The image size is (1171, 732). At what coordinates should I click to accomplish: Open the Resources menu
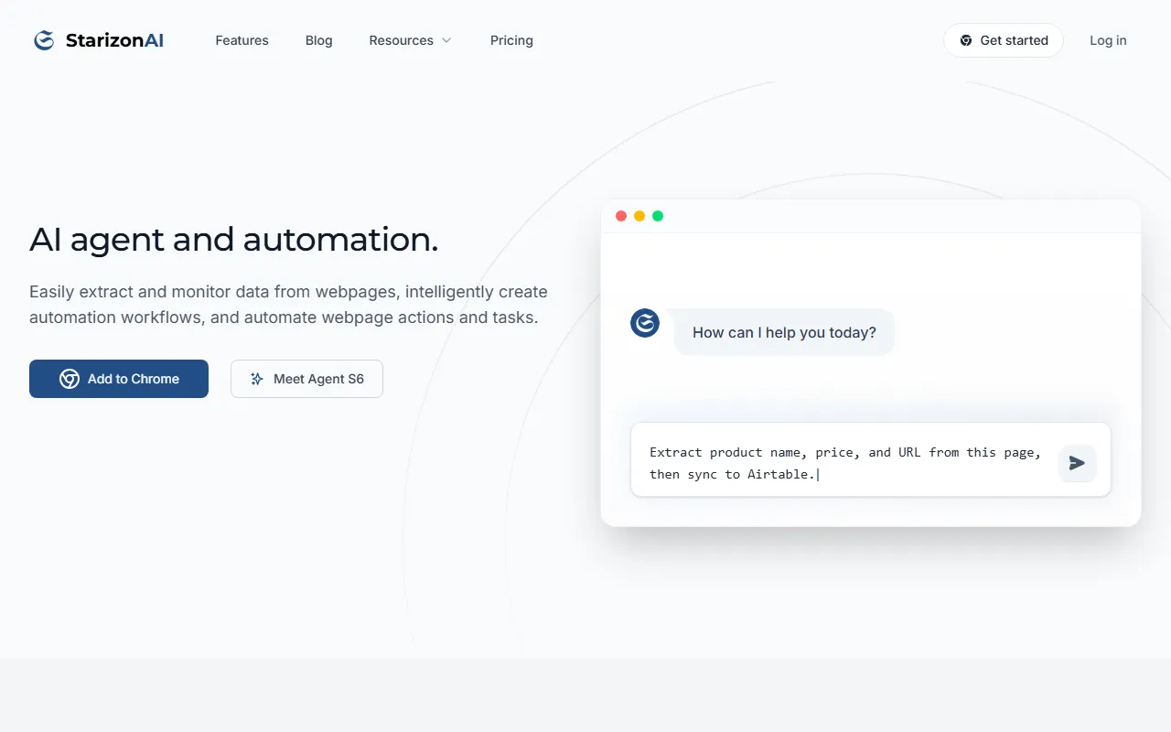tap(401, 40)
